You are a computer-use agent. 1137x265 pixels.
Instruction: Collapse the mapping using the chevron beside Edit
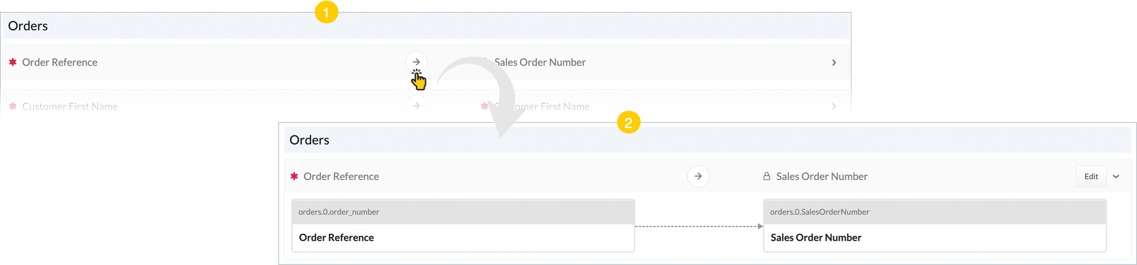point(1116,177)
